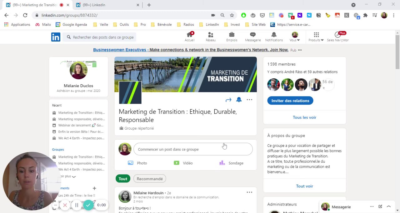
Task: Expand the Vous profile menu
Action: [295, 37]
